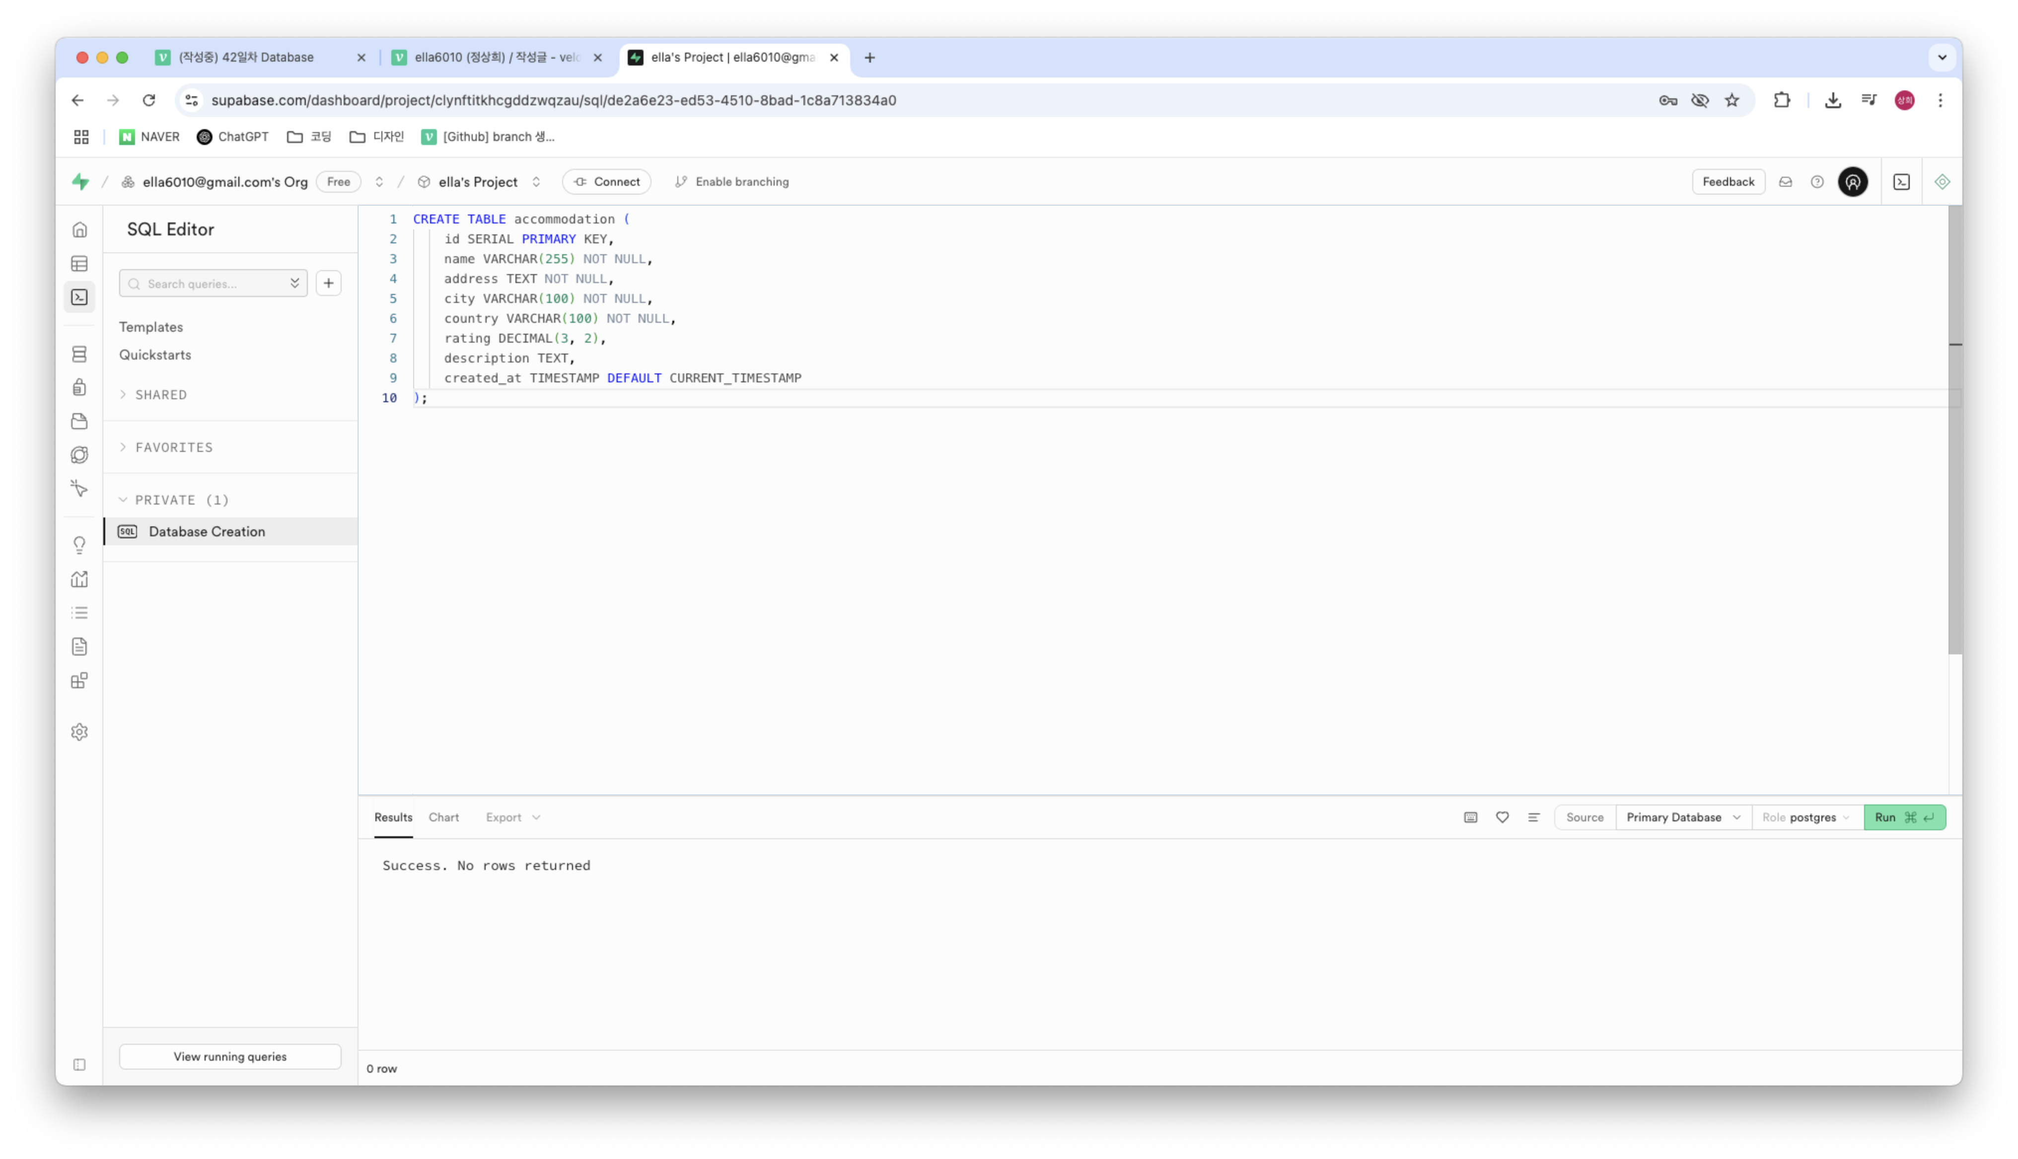Viewport: 2018px width, 1159px height.
Task: Select the Database Creation query
Action: [x=230, y=532]
